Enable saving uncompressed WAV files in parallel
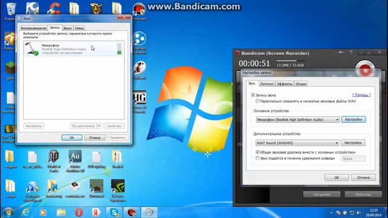Screen dimensions: 388x218 coord(257,101)
